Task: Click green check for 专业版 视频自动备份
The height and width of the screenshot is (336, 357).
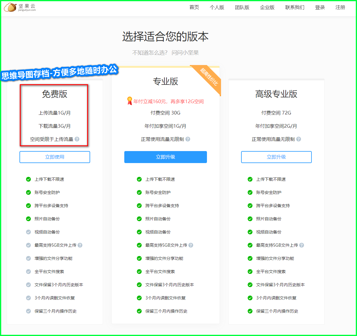Action: pyautogui.click(x=139, y=232)
